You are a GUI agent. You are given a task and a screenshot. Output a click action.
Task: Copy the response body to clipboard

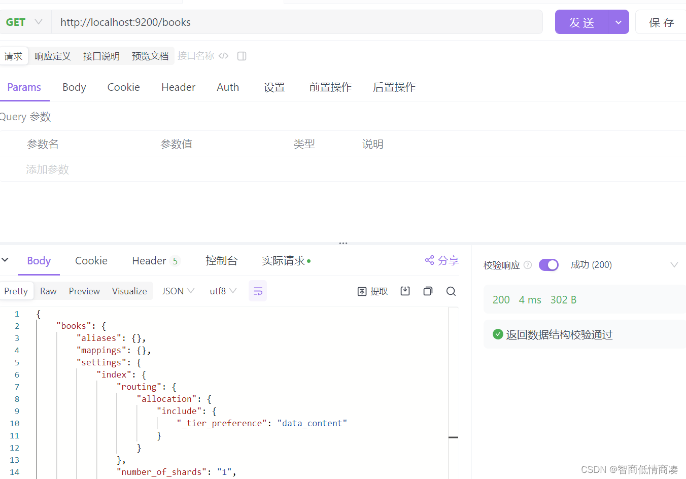point(428,291)
